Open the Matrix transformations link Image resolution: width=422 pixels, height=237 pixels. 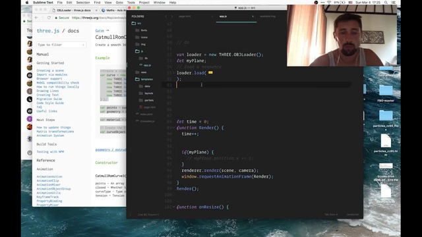(55, 132)
